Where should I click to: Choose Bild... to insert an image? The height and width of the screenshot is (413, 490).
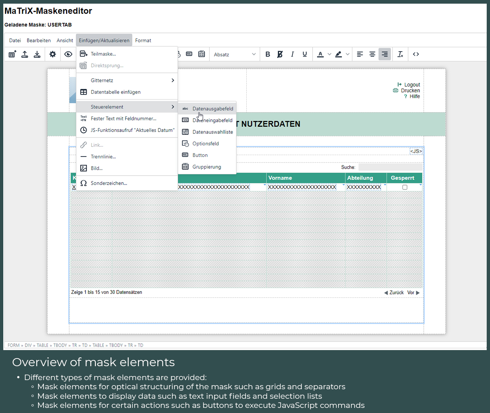coord(127,168)
